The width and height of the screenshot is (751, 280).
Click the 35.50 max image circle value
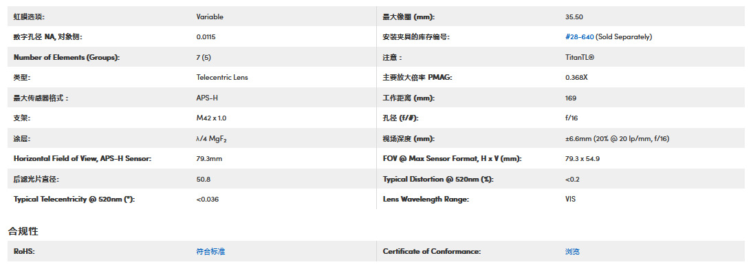coord(574,17)
